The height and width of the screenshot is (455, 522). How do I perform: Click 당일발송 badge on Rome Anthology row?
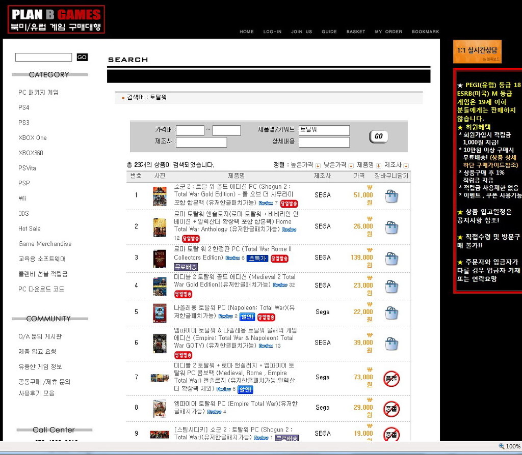[x=191, y=239]
